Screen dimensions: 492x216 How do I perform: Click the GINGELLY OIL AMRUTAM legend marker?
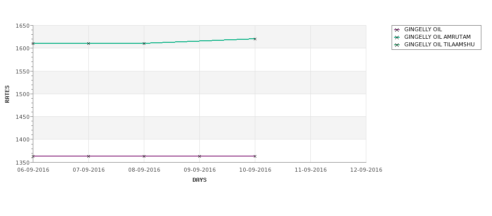[397, 37]
